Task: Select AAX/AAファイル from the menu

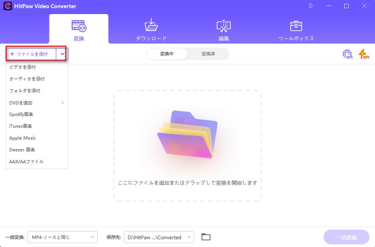Action: click(x=37, y=162)
